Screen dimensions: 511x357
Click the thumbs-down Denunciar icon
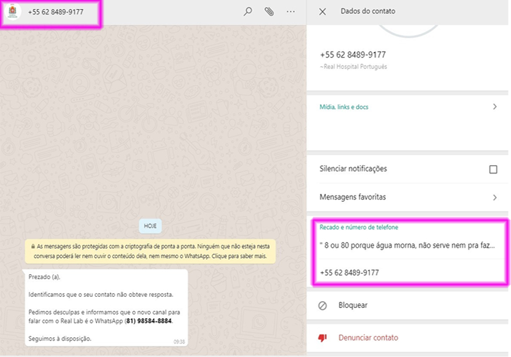point(323,338)
